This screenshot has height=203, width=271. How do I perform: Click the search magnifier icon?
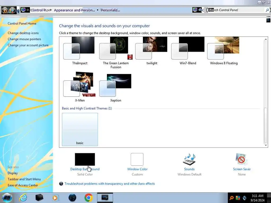click(x=267, y=10)
